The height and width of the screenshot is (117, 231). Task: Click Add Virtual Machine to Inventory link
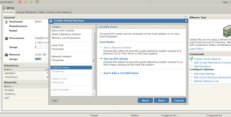point(213,63)
